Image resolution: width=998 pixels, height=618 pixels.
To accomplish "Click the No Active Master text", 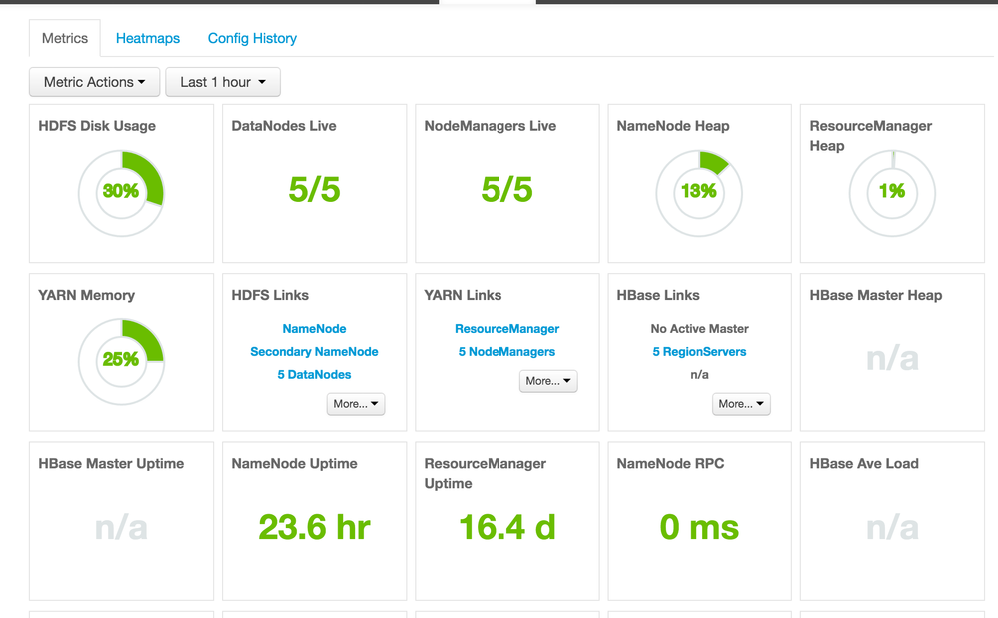I will [699, 329].
